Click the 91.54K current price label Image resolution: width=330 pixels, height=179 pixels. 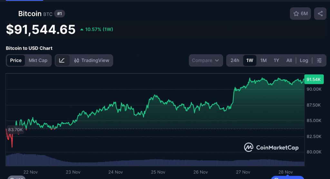click(x=313, y=79)
